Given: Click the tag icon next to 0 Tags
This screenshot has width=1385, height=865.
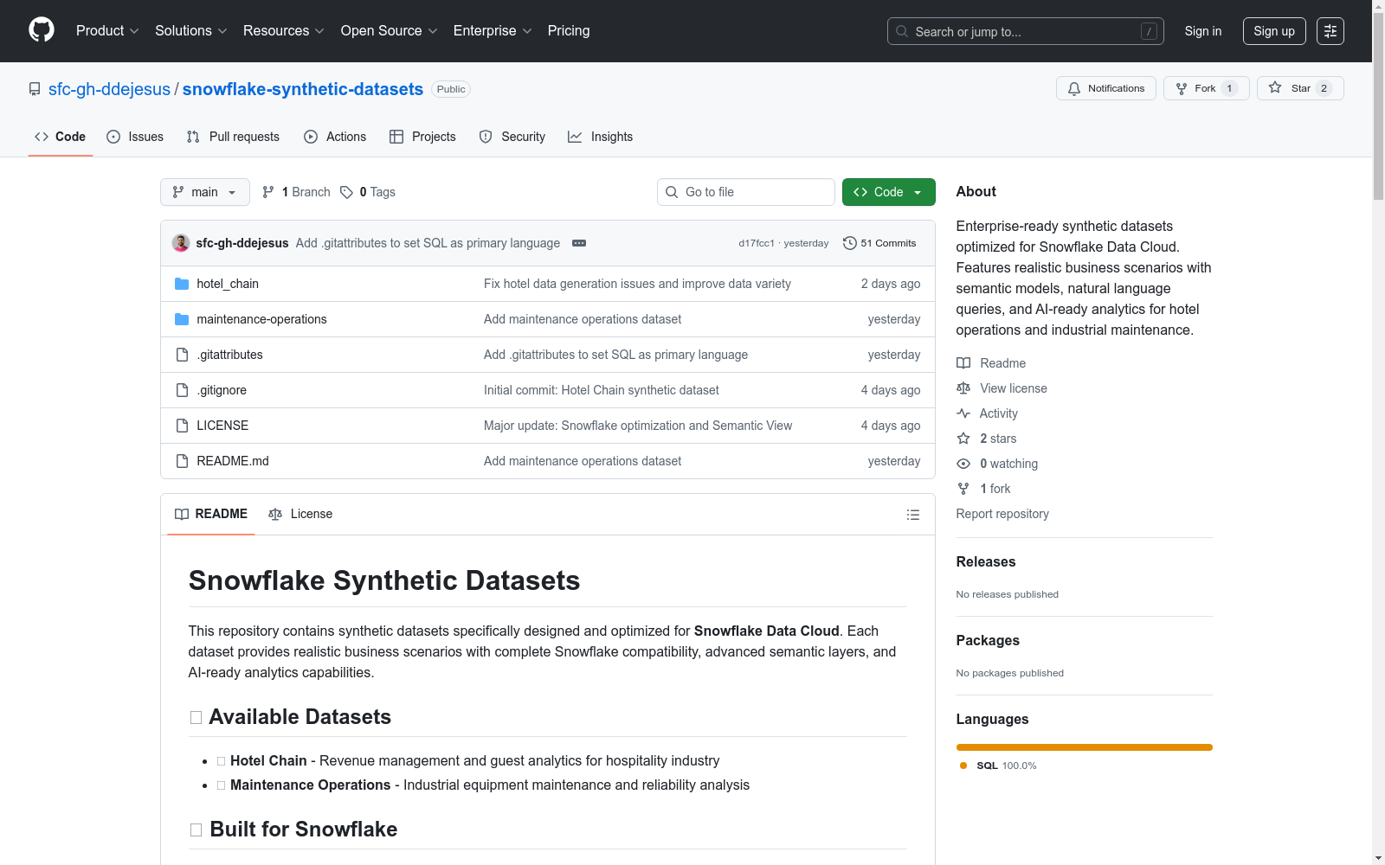Looking at the screenshot, I should pos(346,192).
